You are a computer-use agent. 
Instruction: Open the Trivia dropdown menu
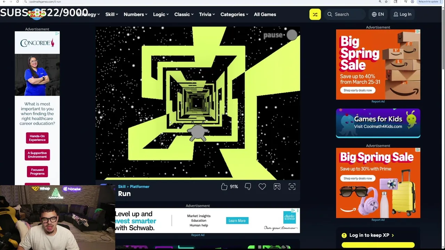(207, 14)
